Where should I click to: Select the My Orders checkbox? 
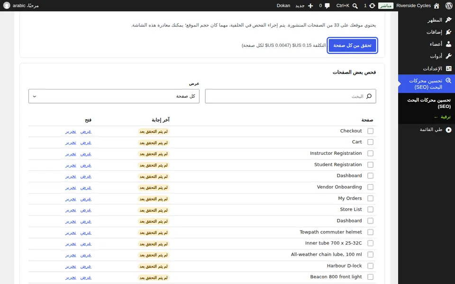click(x=370, y=198)
